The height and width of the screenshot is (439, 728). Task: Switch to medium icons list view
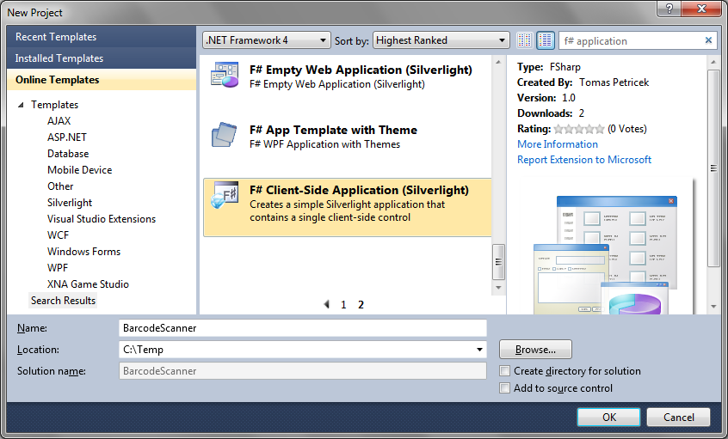click(x=546, y=40)
